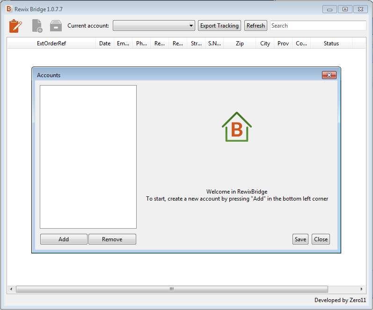Click the Str... column header
This screenshot has width=373, height=310.
pos(196,43)
